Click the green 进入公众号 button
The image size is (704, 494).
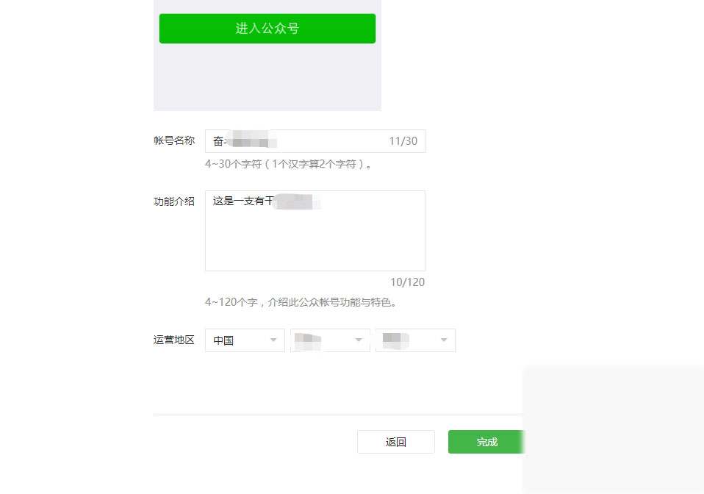(267, 28)
